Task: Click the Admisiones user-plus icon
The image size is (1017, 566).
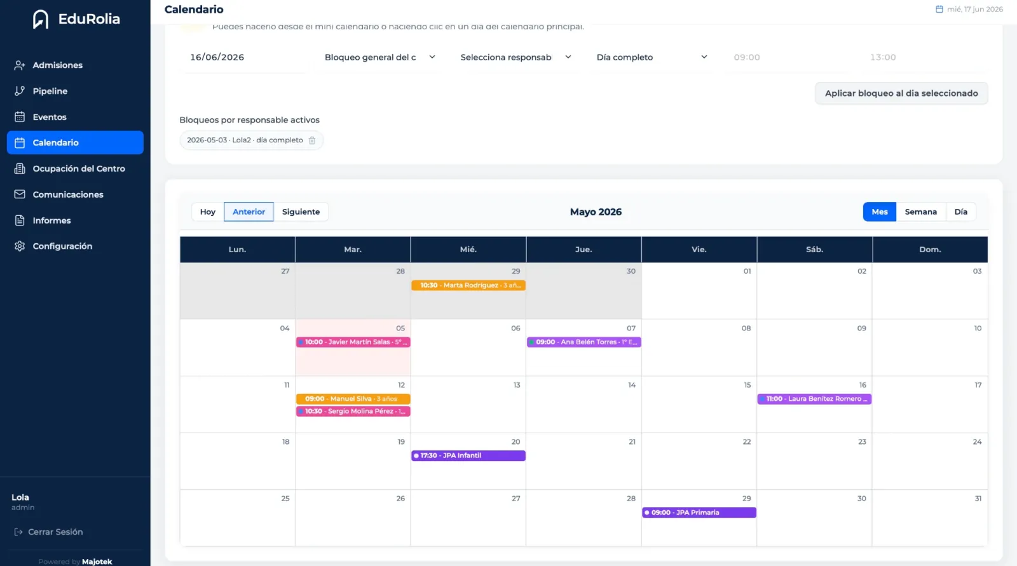Action: point(20,65)
